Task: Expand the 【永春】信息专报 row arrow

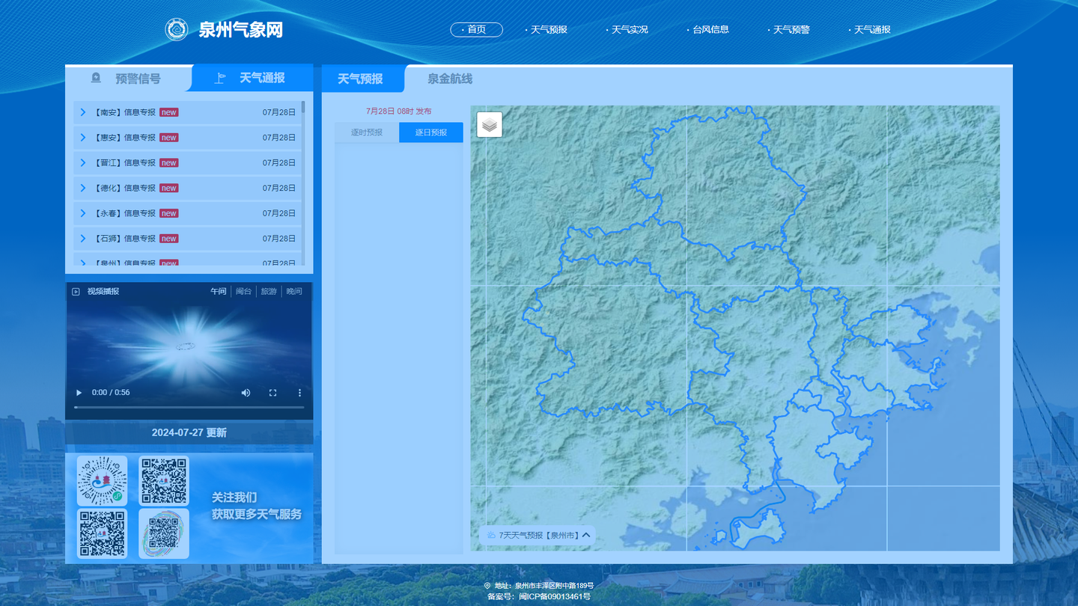Action: click(x=83, y=213)
